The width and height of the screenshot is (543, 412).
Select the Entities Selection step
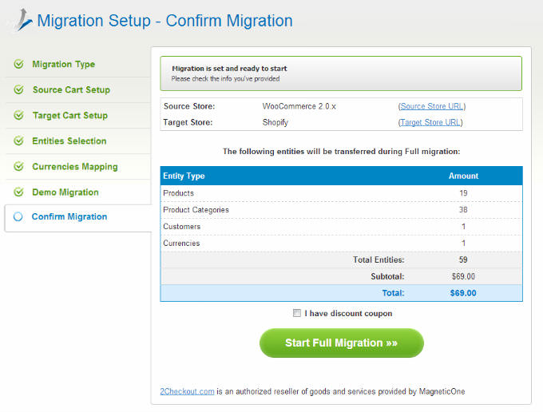pos(69,141)
